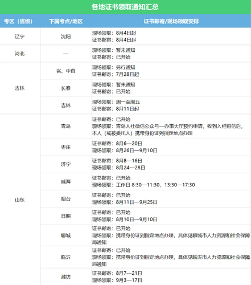Select the text 证书邮寄：8月6—20日
The width and height of the screenshot is (251, 285).
(x=117, y=144)
